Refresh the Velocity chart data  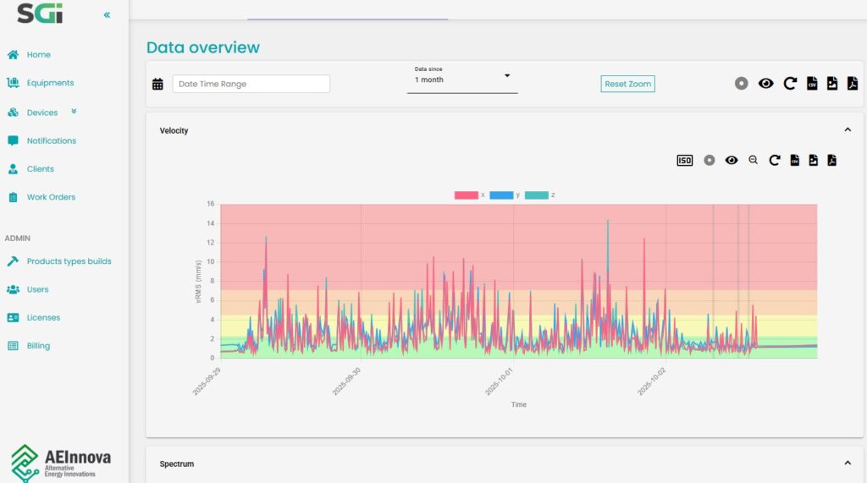point(774,161)
